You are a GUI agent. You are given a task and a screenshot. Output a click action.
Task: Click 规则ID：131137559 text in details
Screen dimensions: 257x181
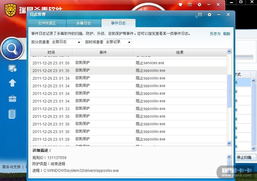pos(49,158)
